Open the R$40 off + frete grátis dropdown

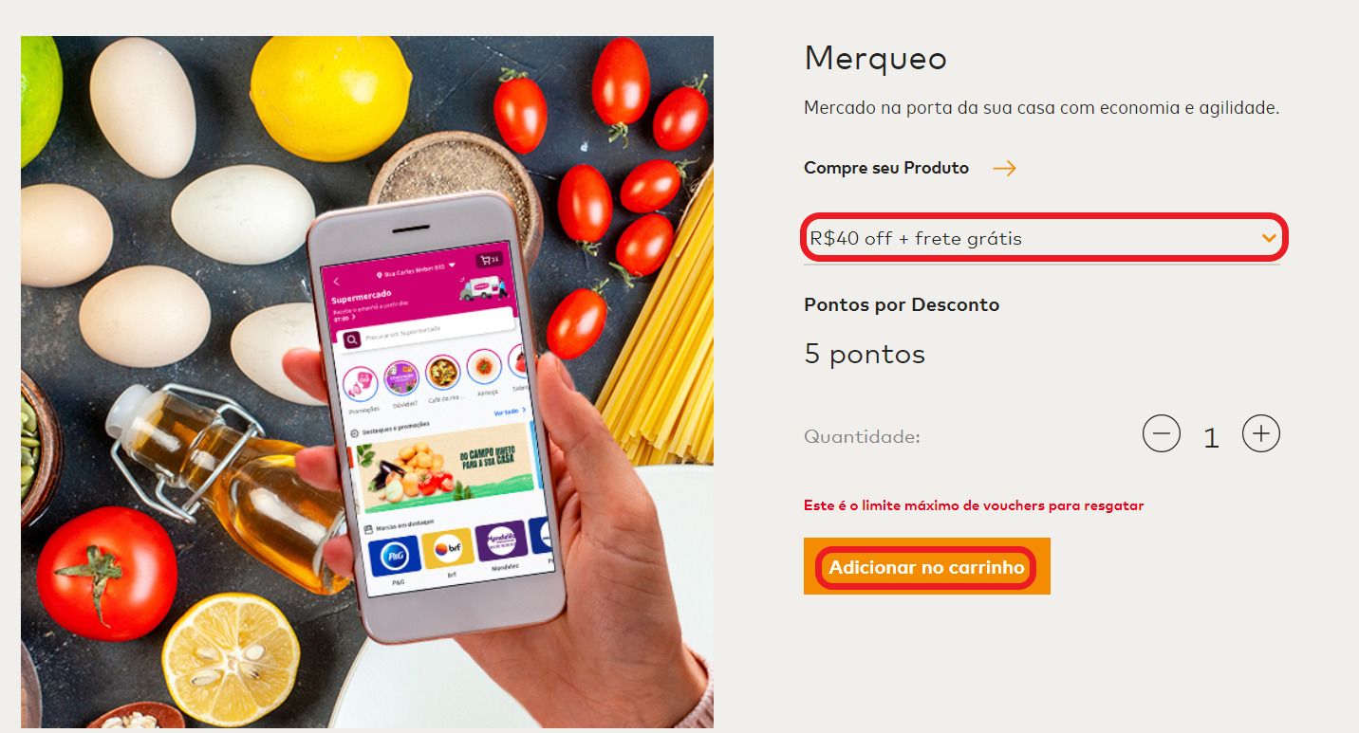1042,238
